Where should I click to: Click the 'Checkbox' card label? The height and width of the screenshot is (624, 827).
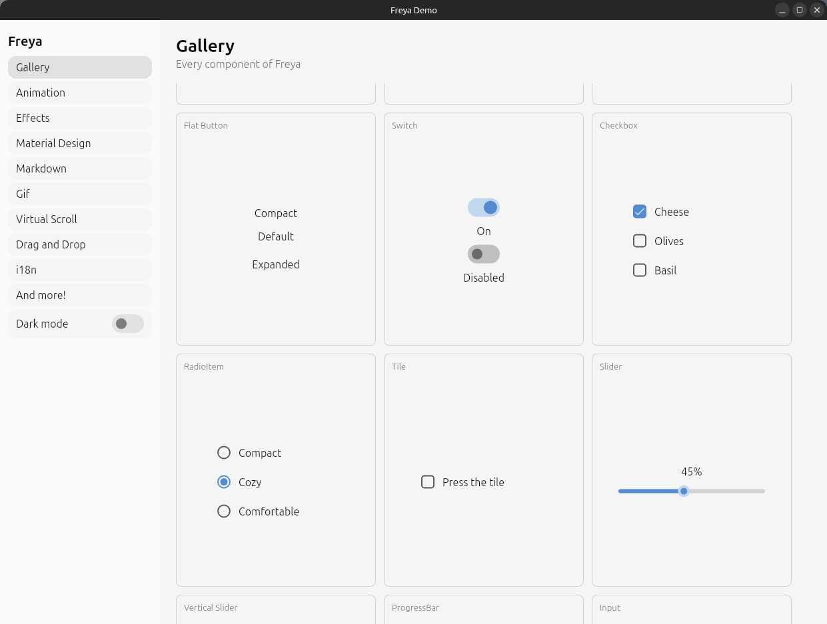[x=618, y=125]
